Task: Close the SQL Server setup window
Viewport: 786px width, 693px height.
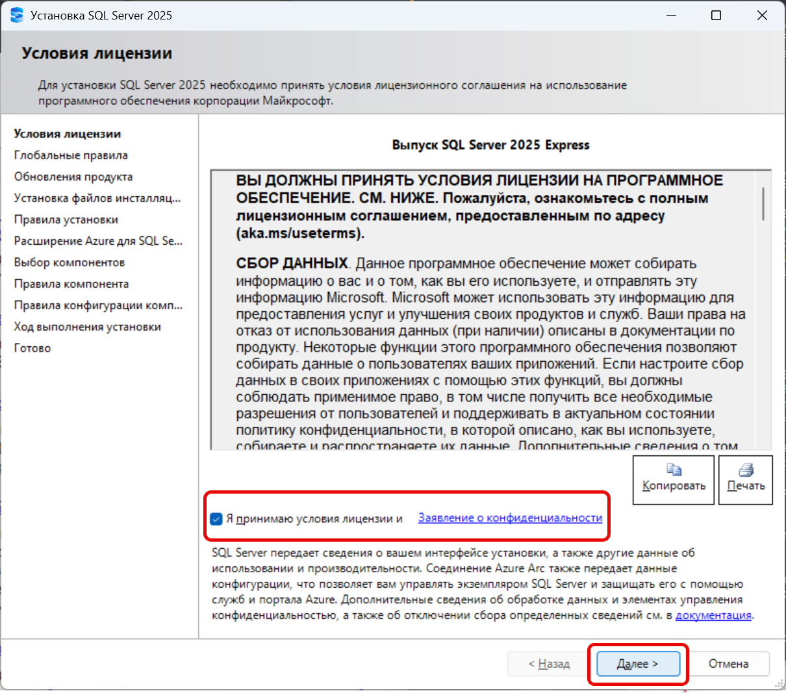Action: pos(762,15)
